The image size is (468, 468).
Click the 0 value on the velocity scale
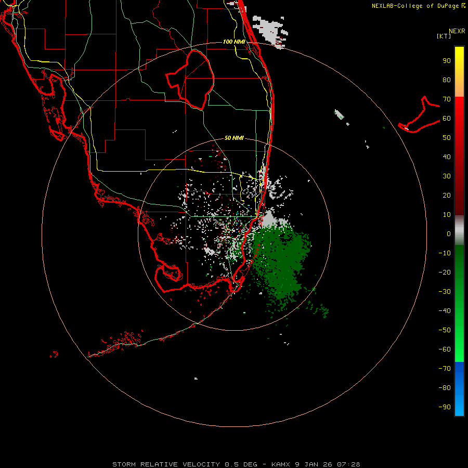449,233
